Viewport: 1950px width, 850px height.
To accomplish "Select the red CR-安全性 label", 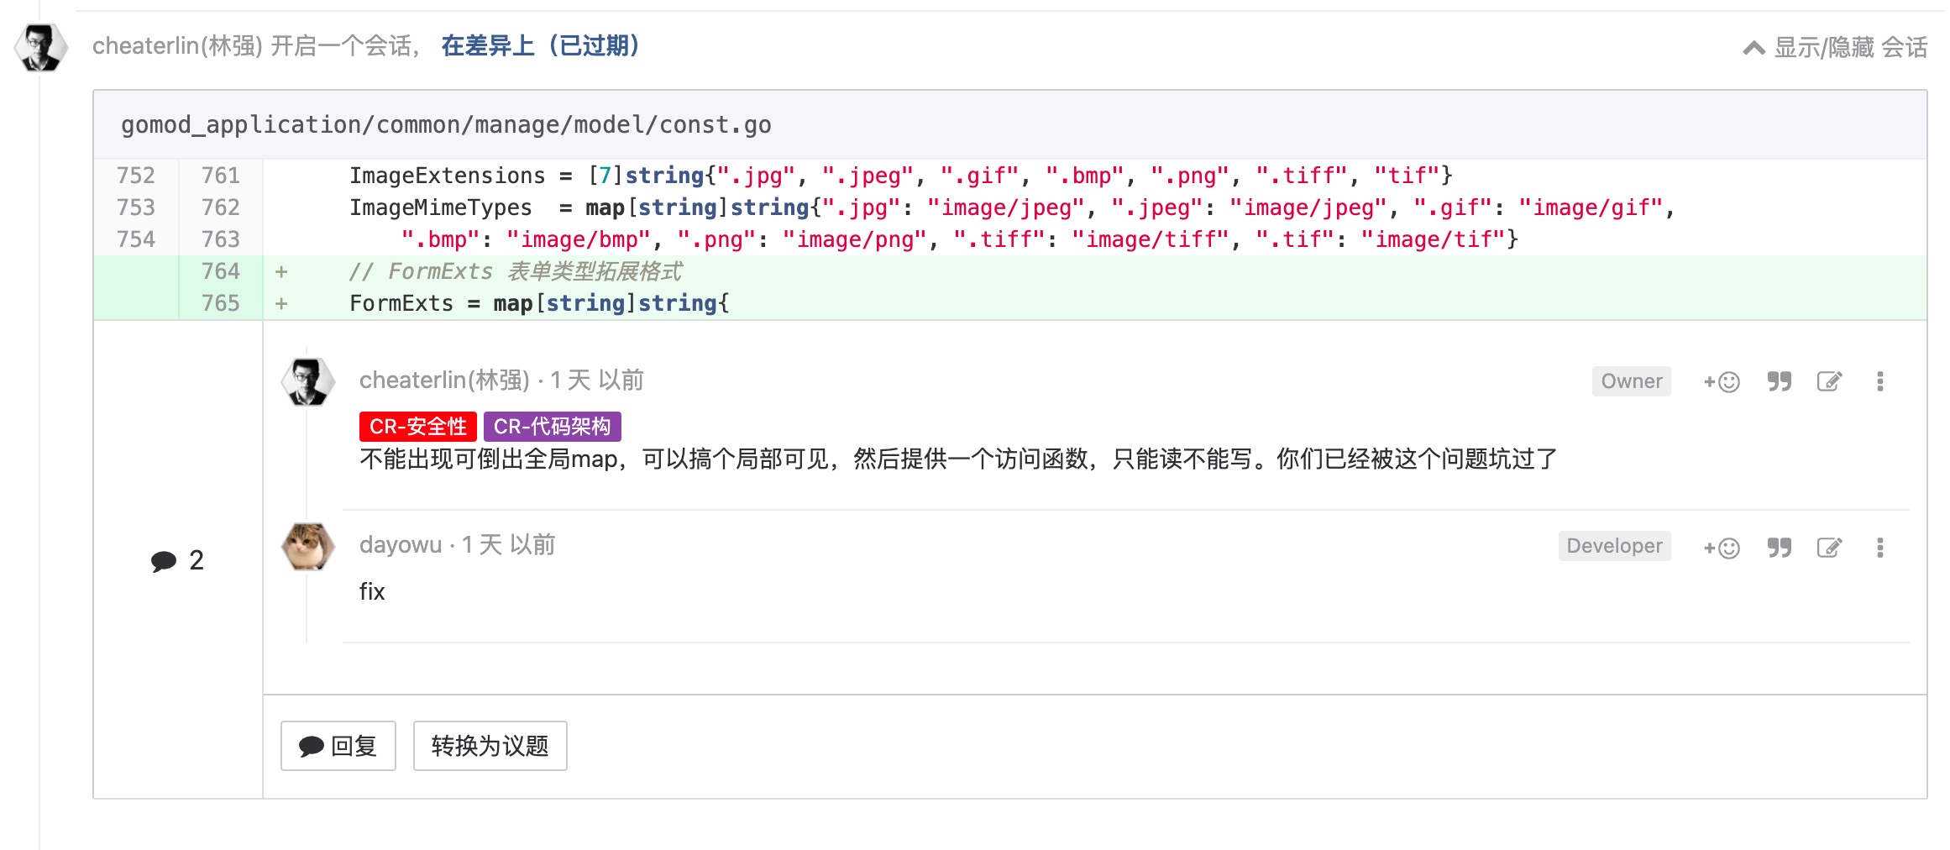I will click(x=418, y=427).
